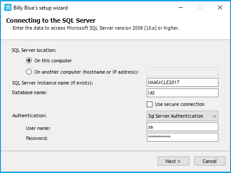Click into the masked Password field

click(x=182, y=137)
